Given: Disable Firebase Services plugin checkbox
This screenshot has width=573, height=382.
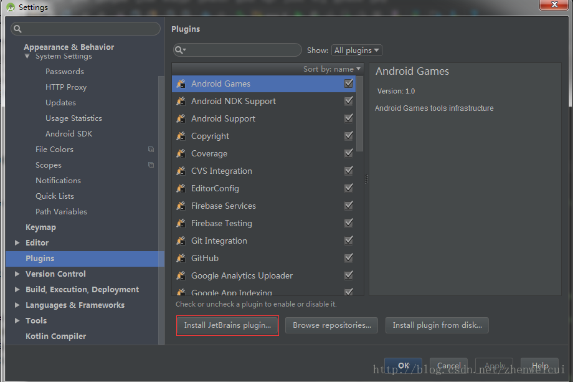Looking at the screenshot, I should 349,206.
